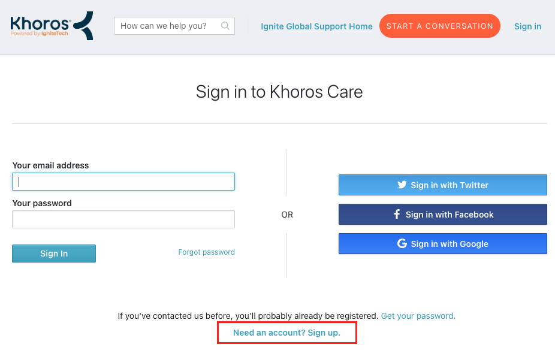Viewport: 555px width, 350px height.
Task: Click the teal Sign In button
Action: (54, 254)
